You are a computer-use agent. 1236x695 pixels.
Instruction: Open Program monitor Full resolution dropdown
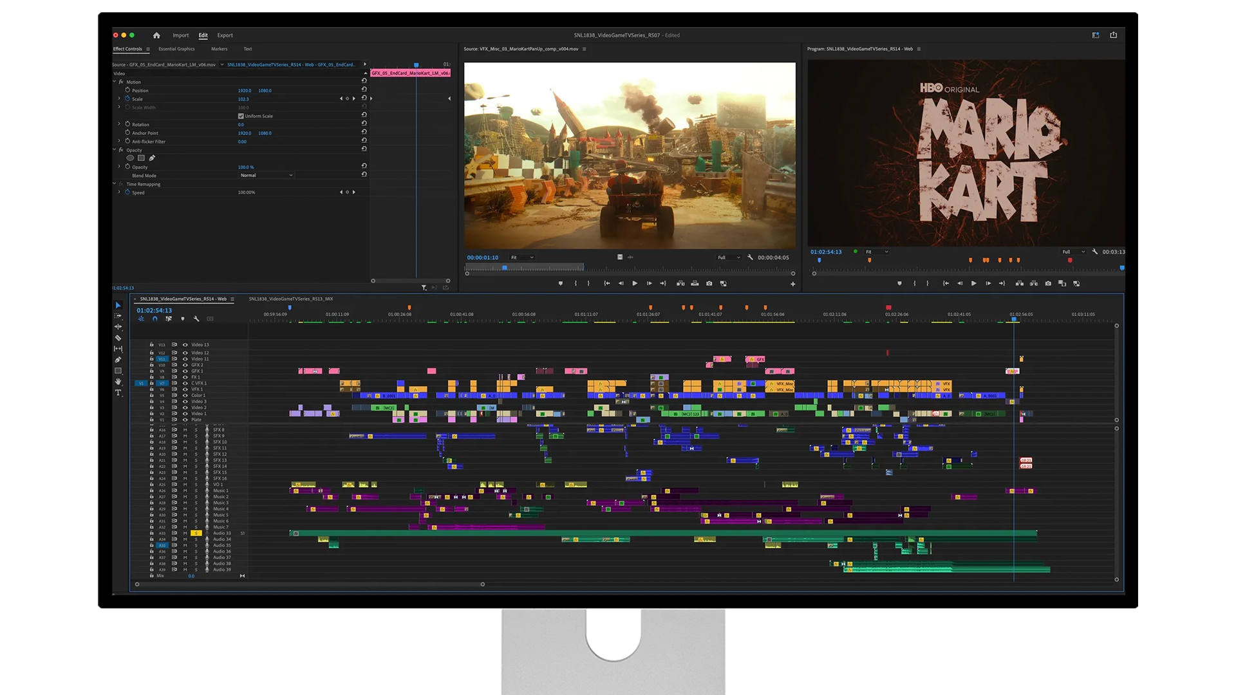click(1073, 252)
